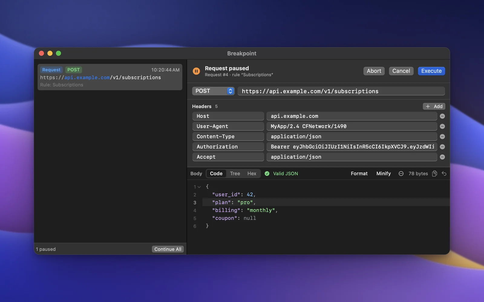Format the JSON body
Screen dimensions: 484x302
point(359,174)
